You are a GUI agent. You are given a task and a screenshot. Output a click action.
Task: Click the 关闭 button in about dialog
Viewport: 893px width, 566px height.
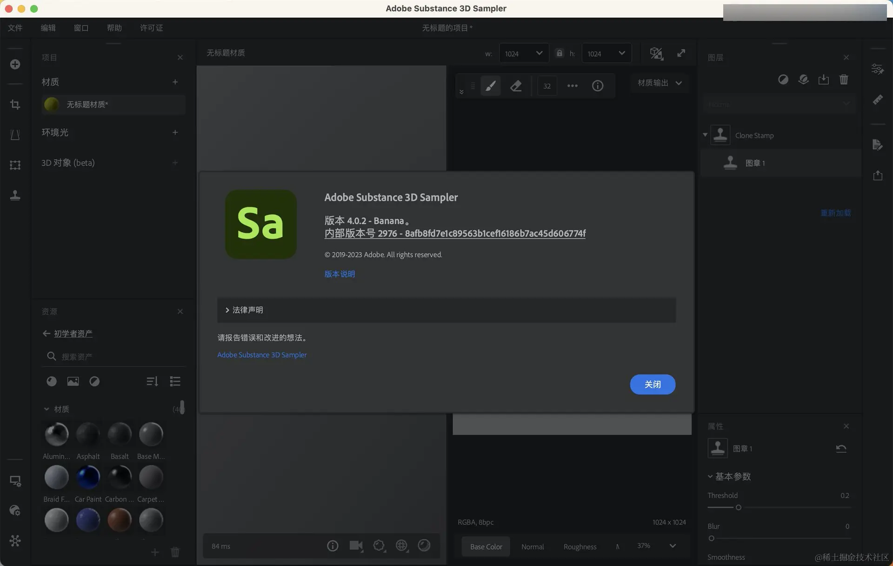pyautogui.click(x=652, y=384)
